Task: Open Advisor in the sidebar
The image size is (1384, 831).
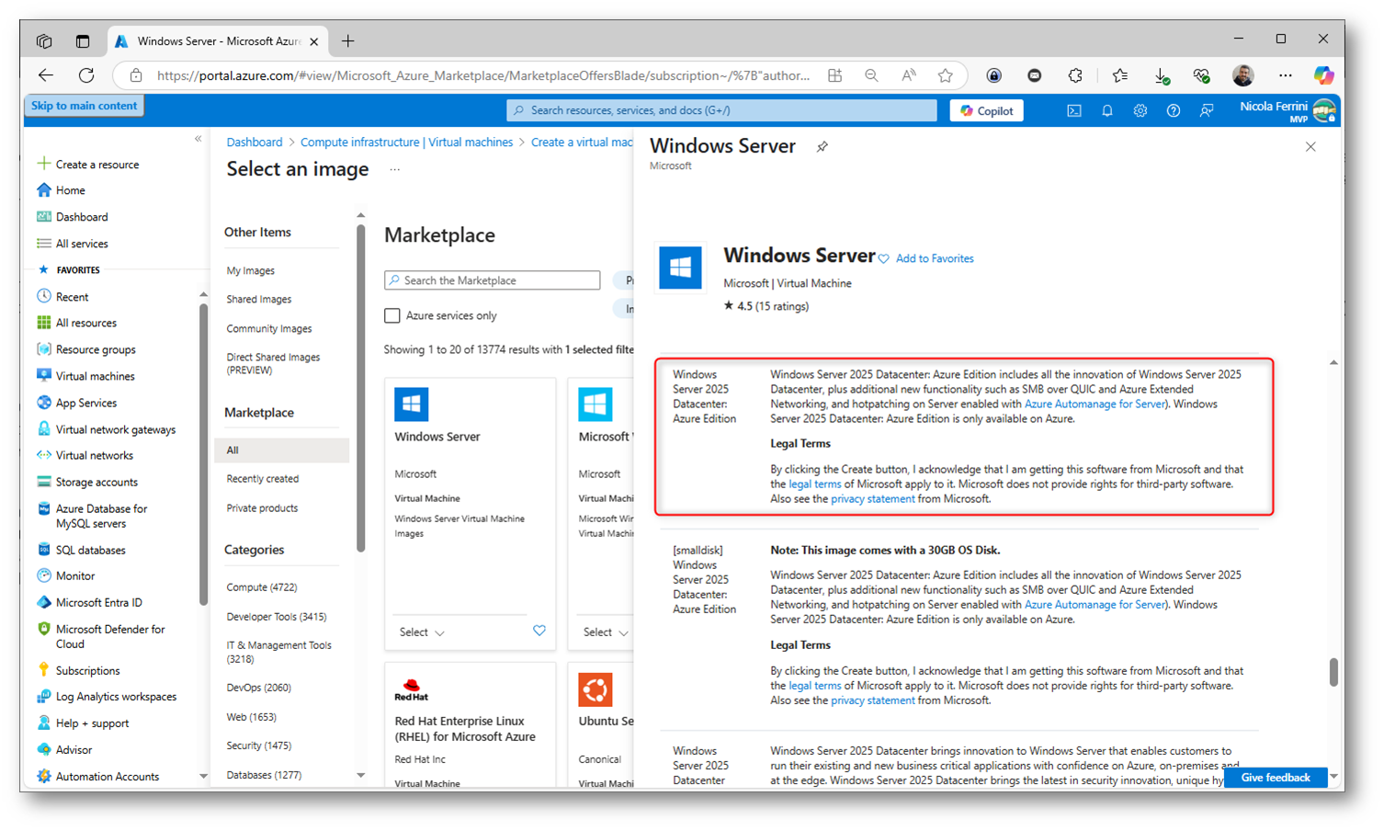Action: (x=74, y=749)
